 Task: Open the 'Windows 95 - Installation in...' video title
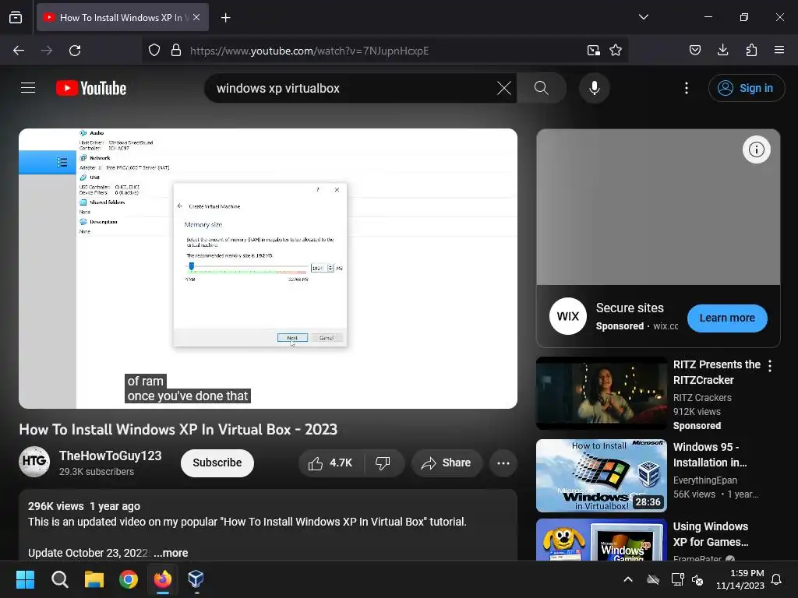pos(710,455)
